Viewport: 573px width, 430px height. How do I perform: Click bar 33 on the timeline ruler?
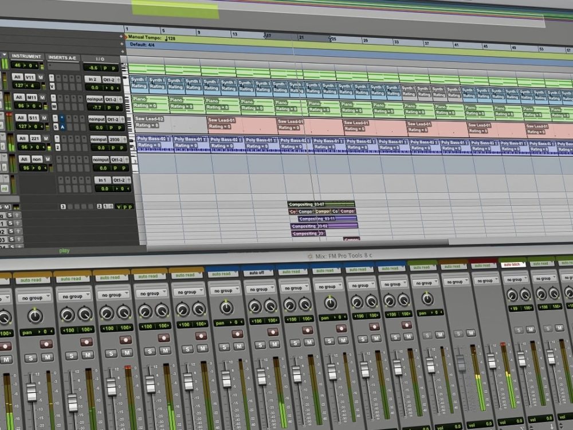[396, 42]
